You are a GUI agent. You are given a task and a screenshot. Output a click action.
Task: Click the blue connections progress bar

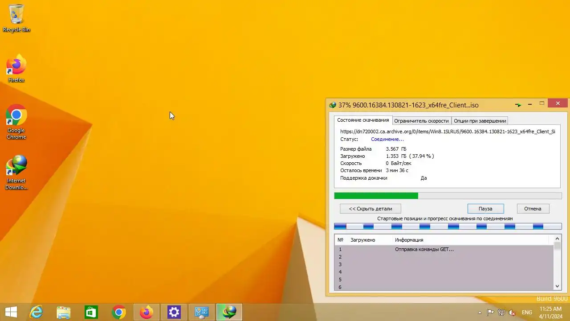(x=448, y=226)
